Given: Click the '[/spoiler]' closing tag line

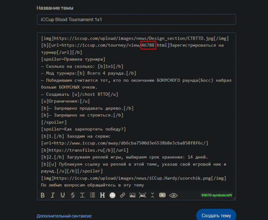Looking at the screenshot, I should [x=54, y=122].
